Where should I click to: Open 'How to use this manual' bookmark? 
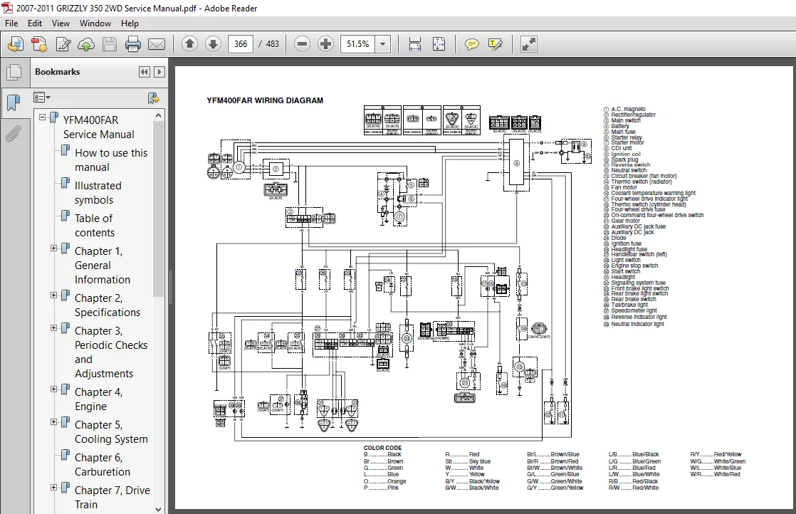[x=111, y=160]
